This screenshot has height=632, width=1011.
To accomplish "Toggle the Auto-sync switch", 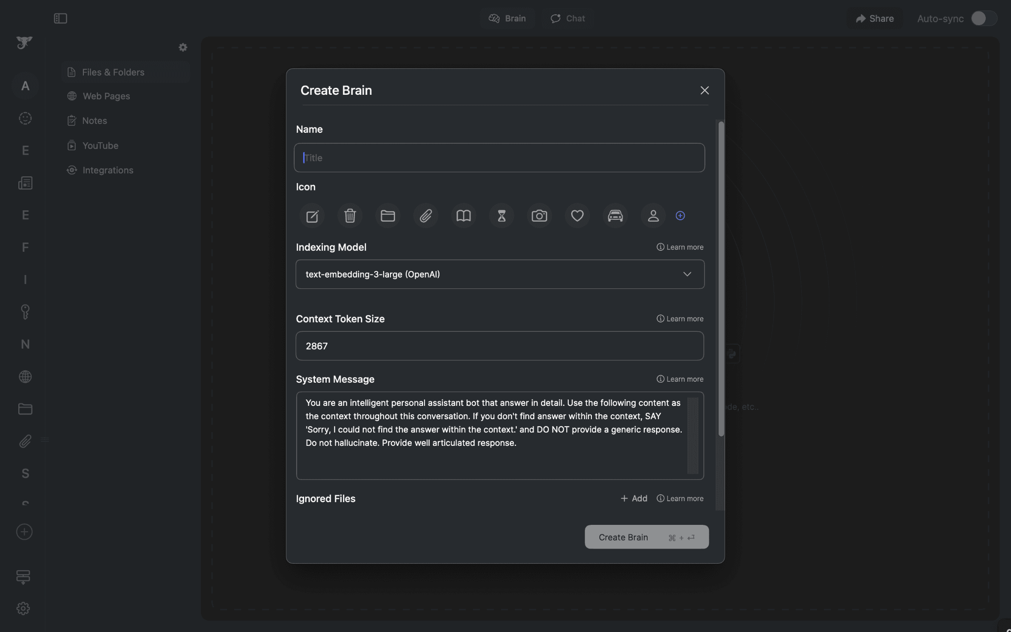I will (x=983, y=18).
